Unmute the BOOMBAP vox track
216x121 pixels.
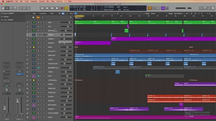pos(38,68)
